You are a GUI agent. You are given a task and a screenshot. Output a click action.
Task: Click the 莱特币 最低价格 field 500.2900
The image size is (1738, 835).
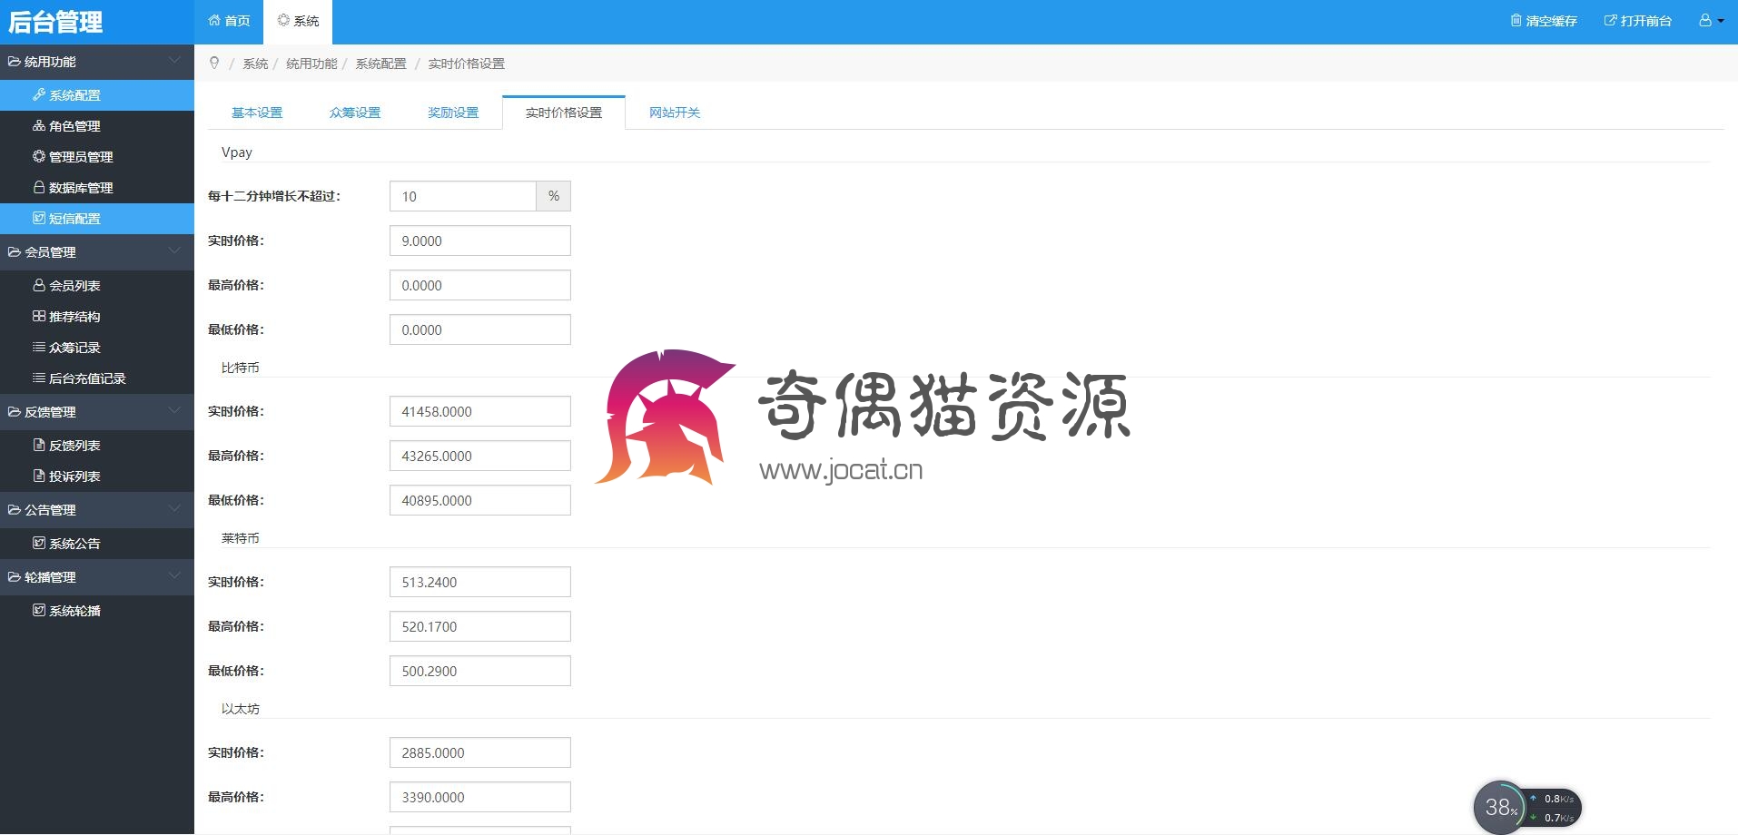point(480,671)
